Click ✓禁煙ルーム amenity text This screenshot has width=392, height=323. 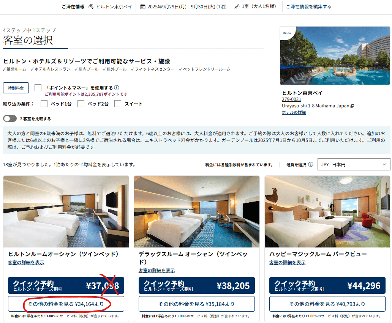click(14, 69)
